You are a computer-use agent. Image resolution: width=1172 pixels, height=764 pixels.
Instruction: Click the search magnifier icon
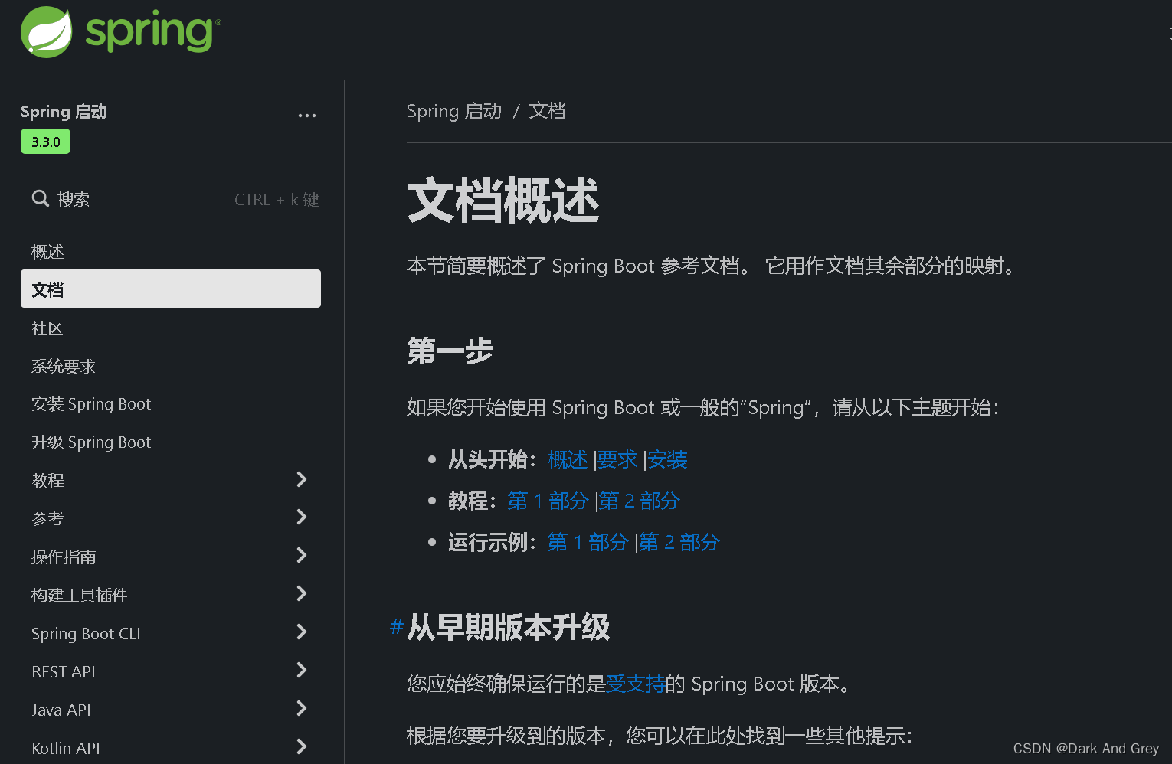pyautogui.click(x=41, y=199)
